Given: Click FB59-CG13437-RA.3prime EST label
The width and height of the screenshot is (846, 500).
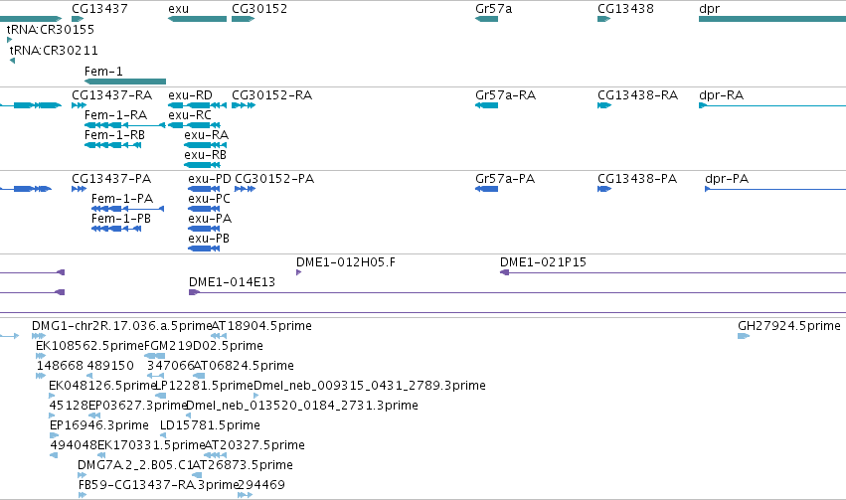Looking at the screenshot, I should coord(158,485).
